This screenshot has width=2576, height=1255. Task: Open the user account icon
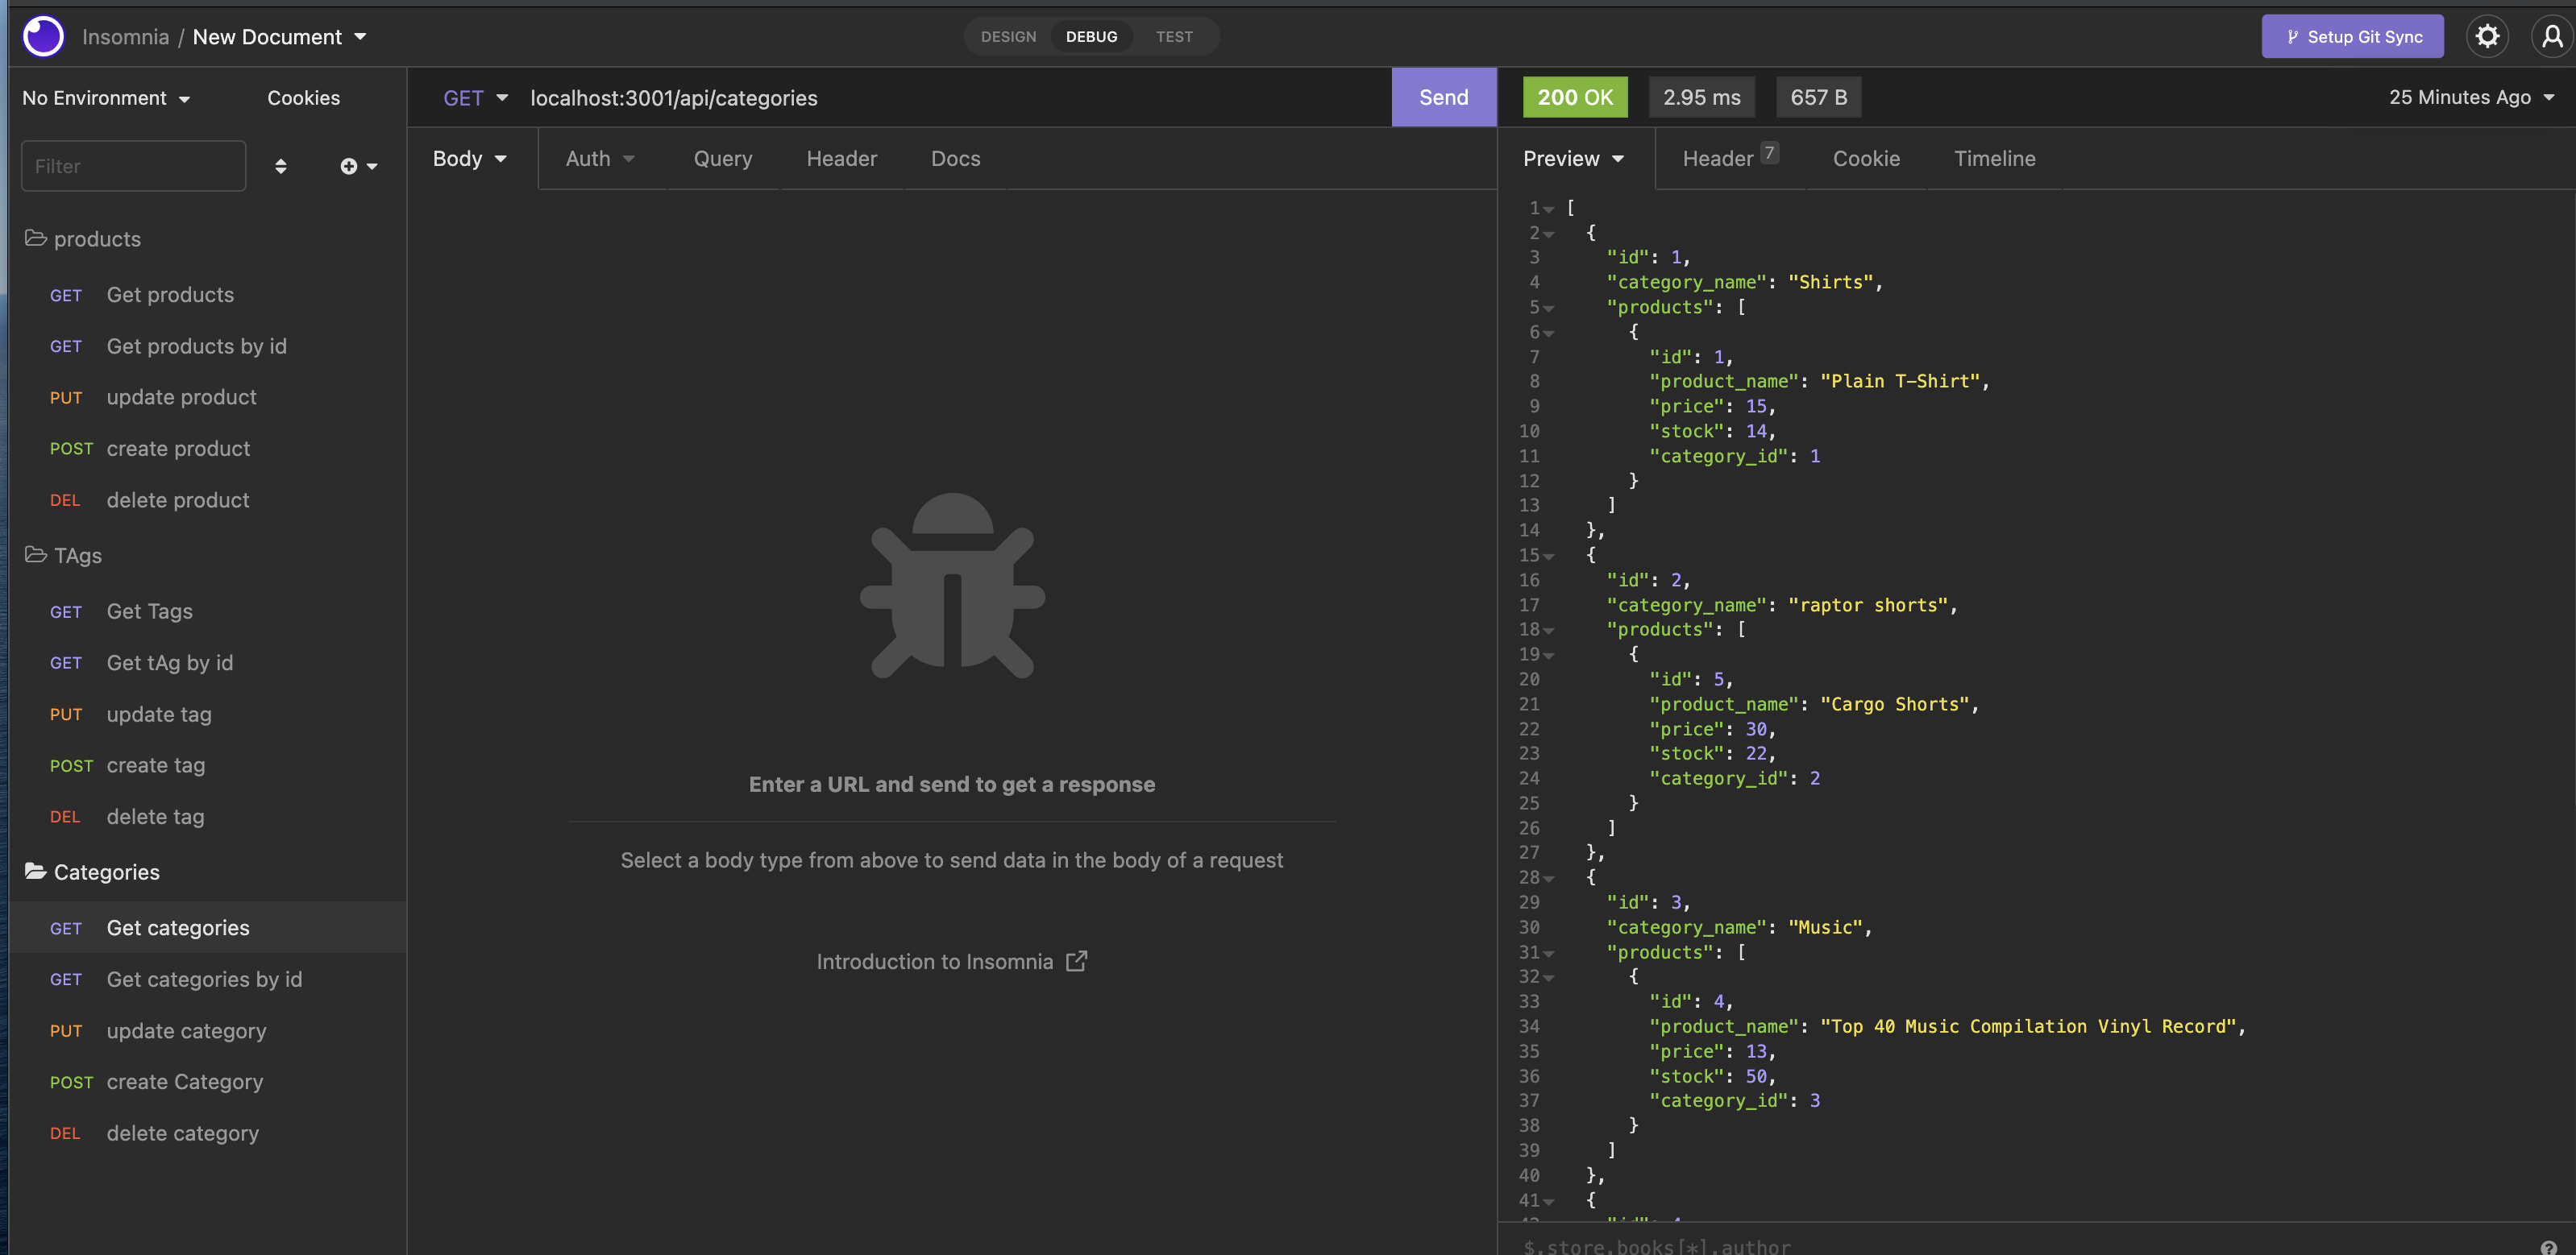pyautogui.click(x=2552, y=36)
